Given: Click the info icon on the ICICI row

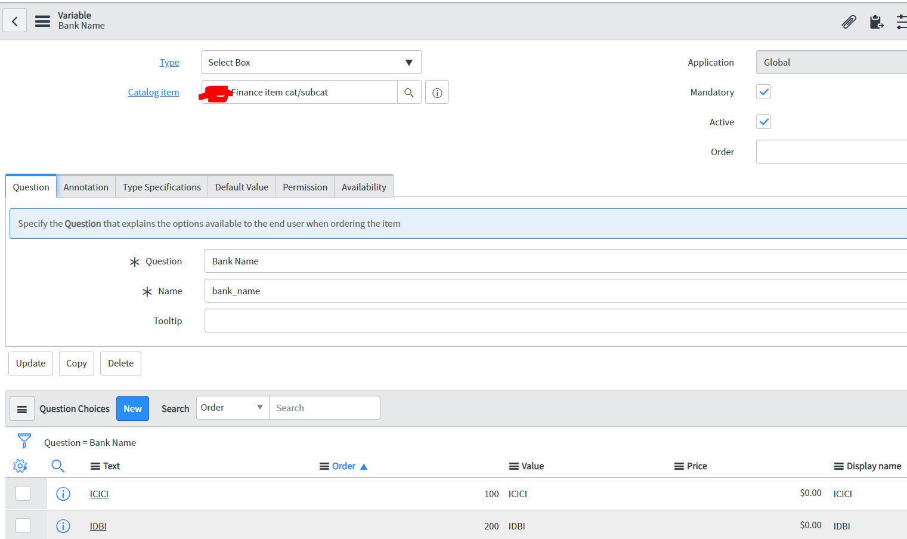Looking at the screenshot, I should (x=63, y=494).
